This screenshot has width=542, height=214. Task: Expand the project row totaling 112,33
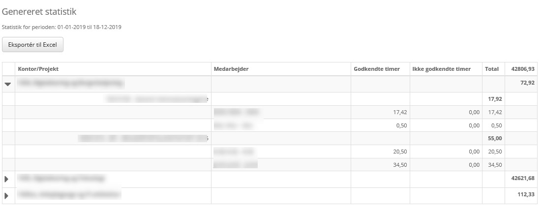tap(7, 196)
